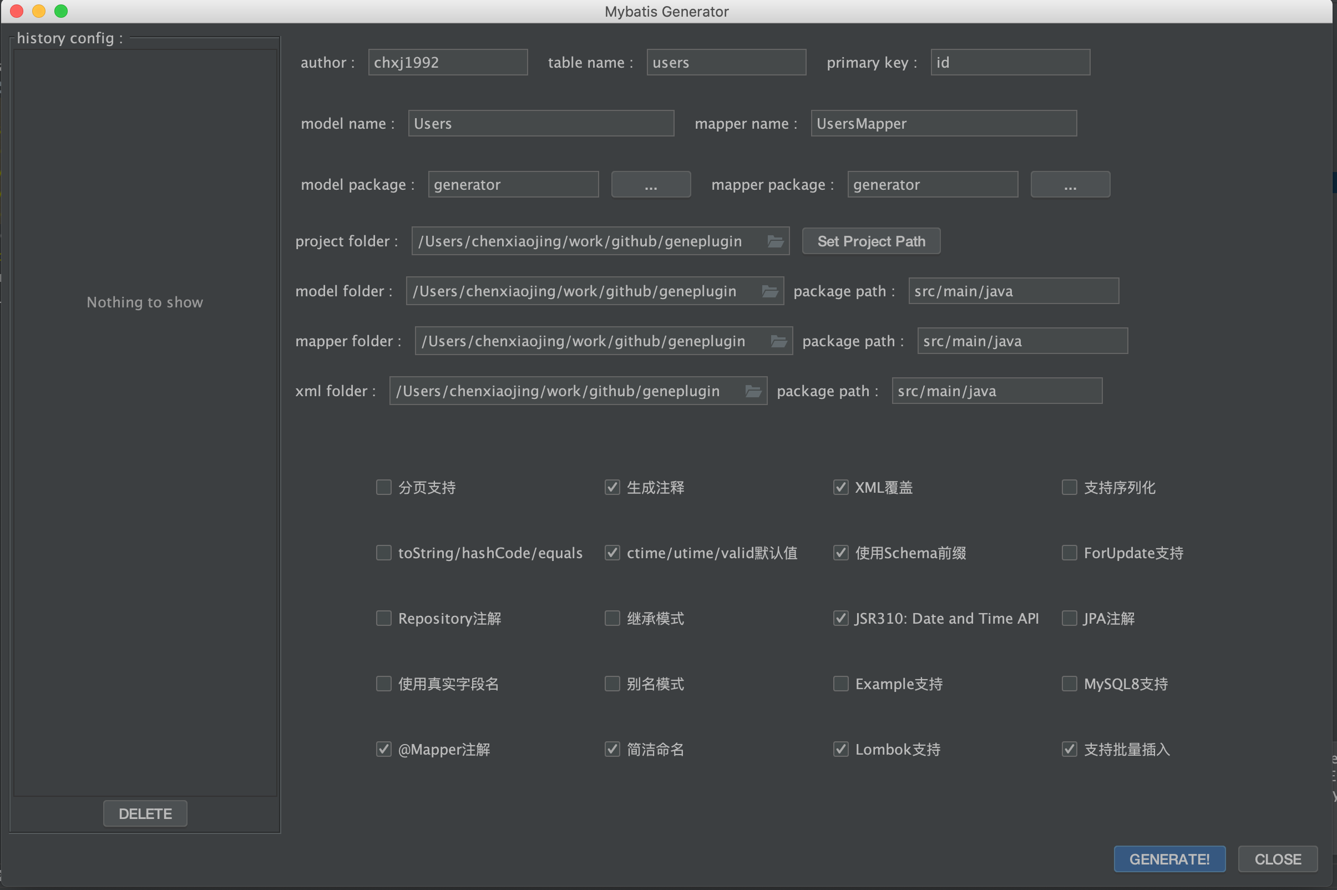This screenshot has width=1337, height=890.
Task: Click folder browse icon in model folder field
Action: 769,291
